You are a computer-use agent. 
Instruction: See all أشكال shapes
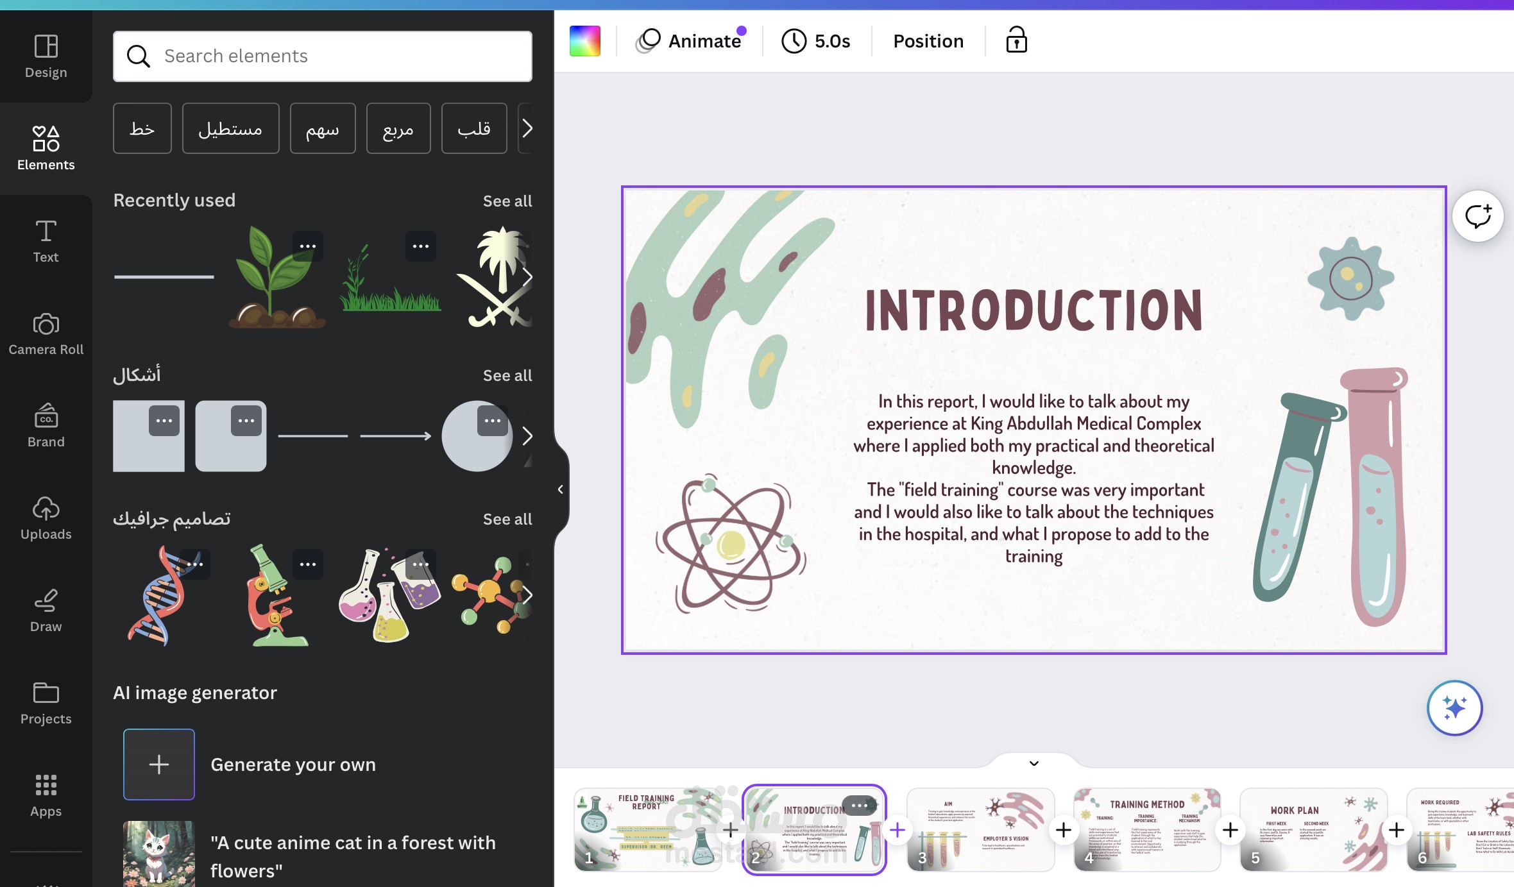(507, 375)
